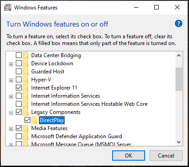Uncheck the Internet Explorer 11 checkbox
The image size is (189, 167).
(x=19, y=88)
